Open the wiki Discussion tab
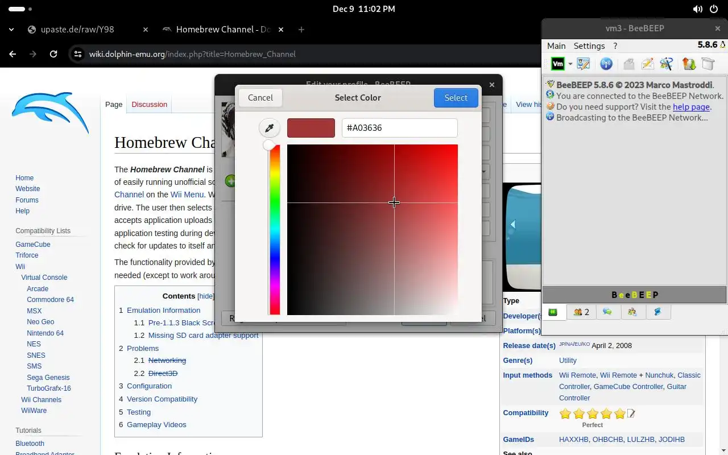Screen dimensions: 728x455 point(149,104)
